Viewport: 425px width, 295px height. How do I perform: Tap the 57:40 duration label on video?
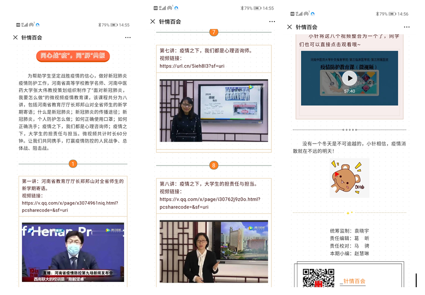(x=349, y=91)
